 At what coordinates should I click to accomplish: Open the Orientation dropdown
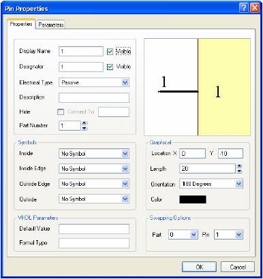pos(238,184)
